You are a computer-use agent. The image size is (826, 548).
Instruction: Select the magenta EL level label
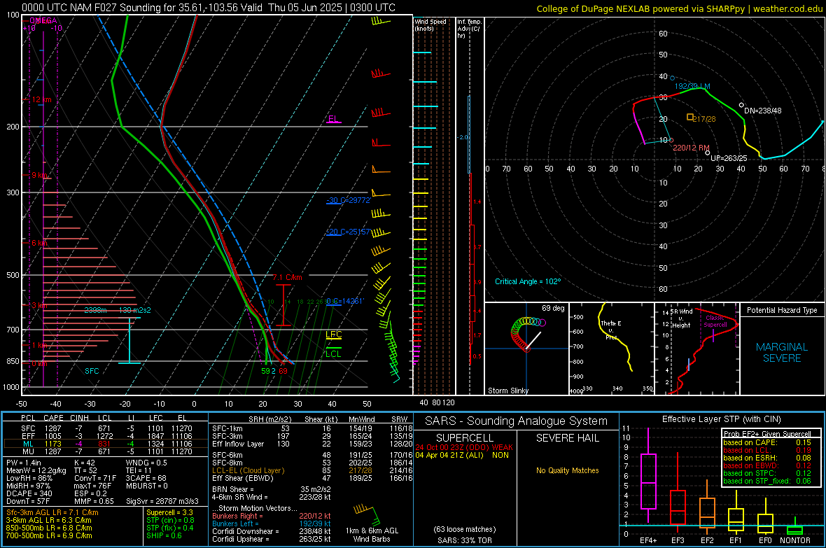(333, 119)
